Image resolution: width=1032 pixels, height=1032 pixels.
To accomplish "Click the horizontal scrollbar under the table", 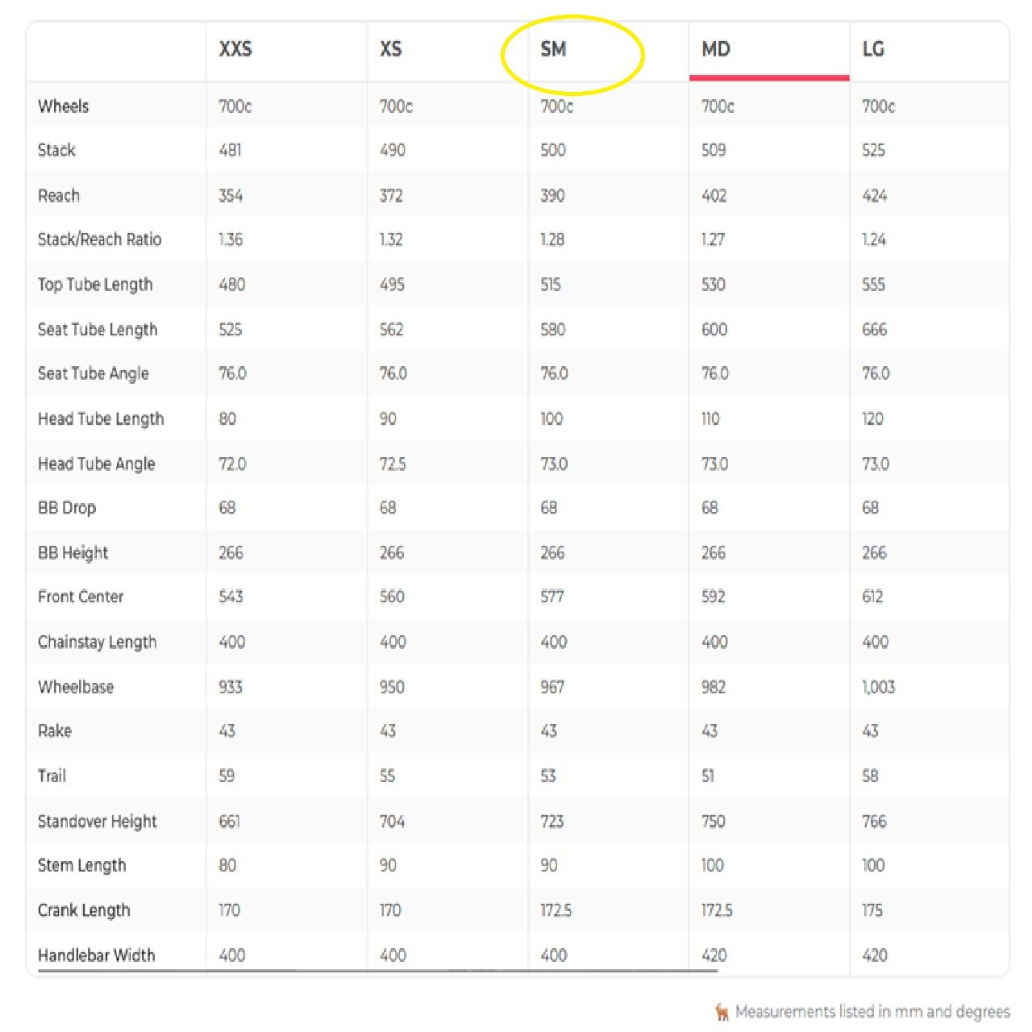I will 377,972.
